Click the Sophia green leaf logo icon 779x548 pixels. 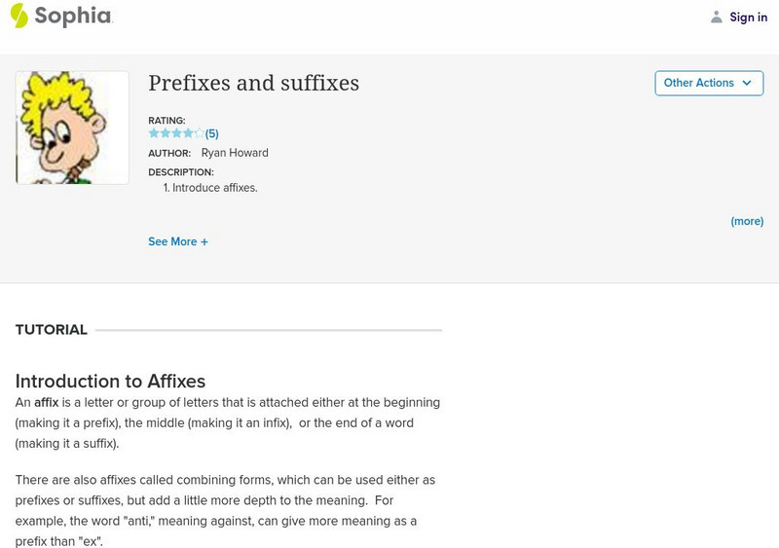coord(19,16)
